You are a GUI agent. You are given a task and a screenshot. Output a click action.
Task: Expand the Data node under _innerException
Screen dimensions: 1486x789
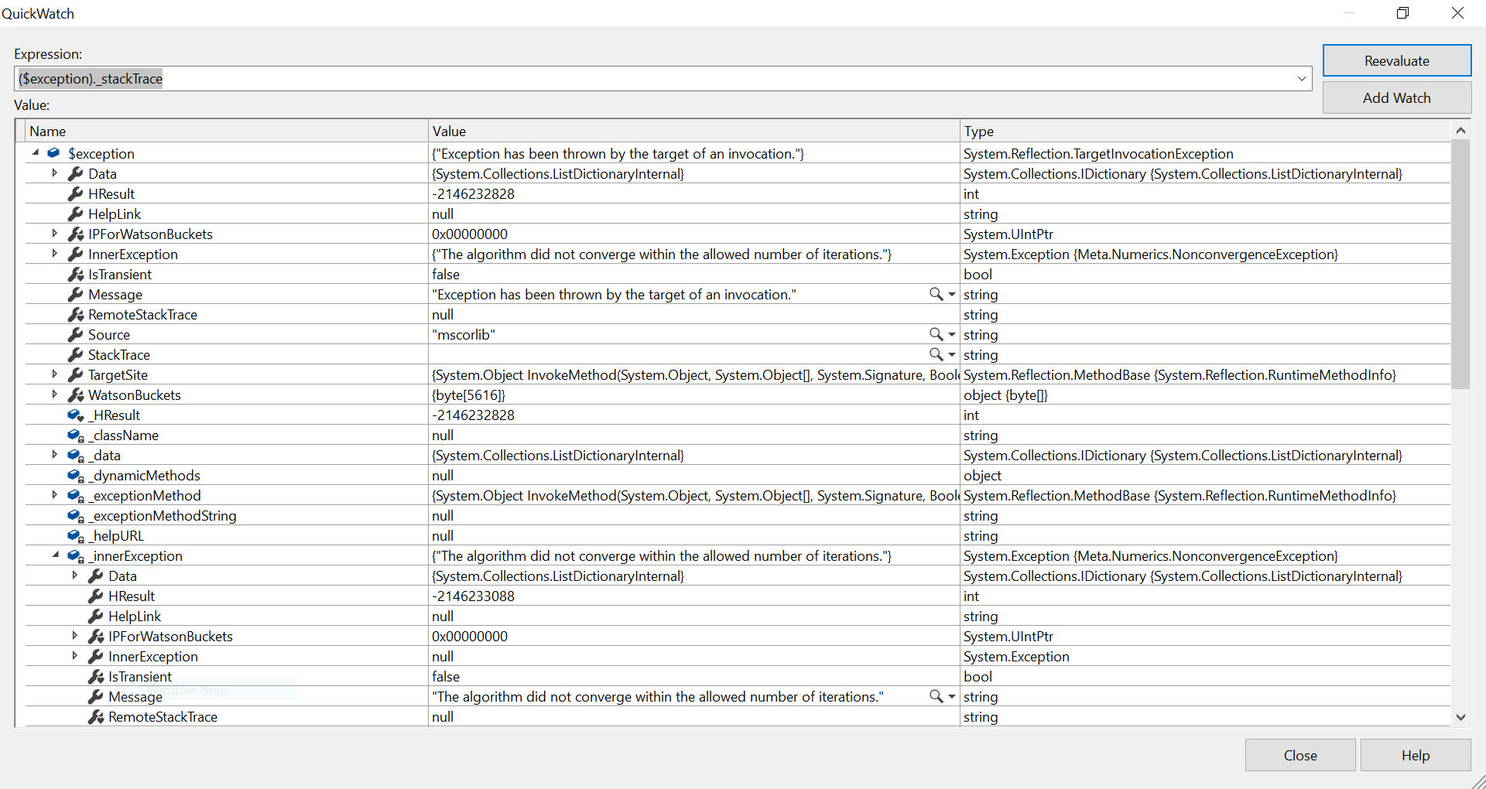pyautogui.click(x=74, y=575)
